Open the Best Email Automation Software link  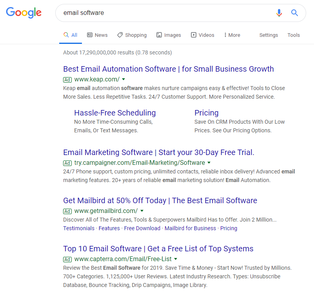[x=168, y=69]
